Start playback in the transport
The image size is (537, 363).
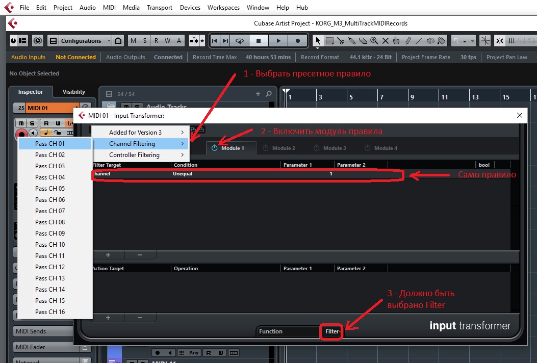click(278, 41)
